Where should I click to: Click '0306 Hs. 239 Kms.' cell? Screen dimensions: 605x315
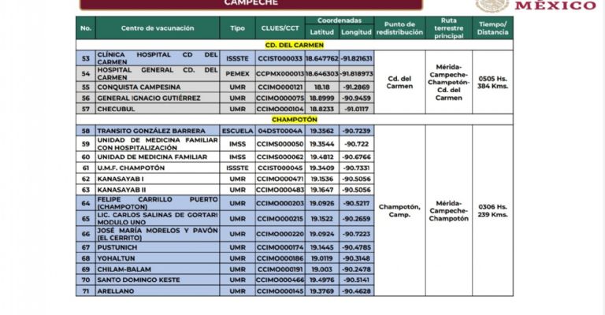pyautogui.click(x=492, y=210)
